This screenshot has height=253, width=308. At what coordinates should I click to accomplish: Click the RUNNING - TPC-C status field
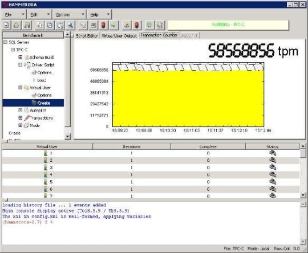tap(229, 25)
